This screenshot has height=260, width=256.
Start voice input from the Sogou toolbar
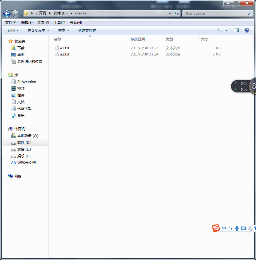tap(237, 228)
